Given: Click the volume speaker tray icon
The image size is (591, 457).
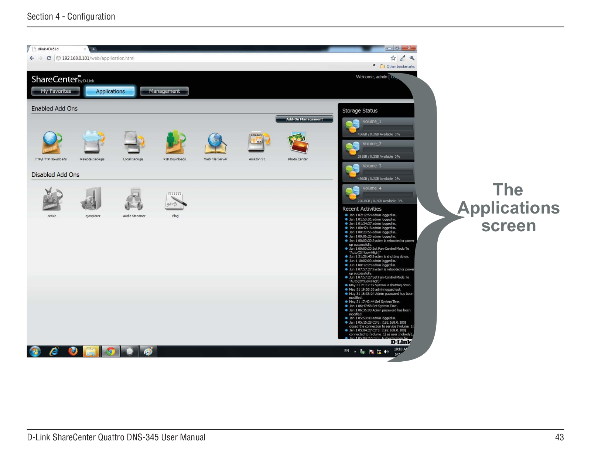Looking at the screenshot, I should pyautogui.click(x=386, y=351).
